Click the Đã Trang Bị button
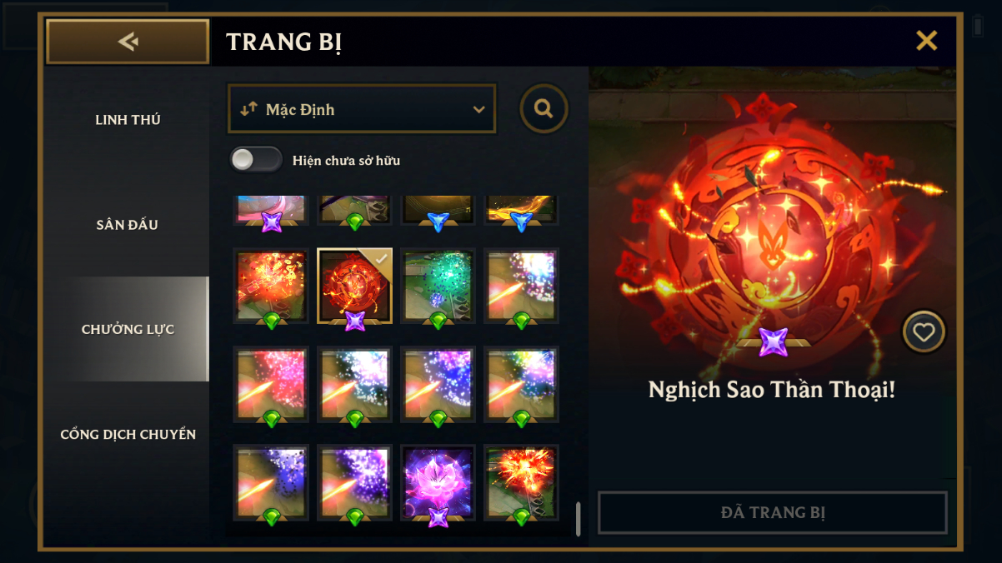Viewport: 1002px width, 563px height. (773, 512)
